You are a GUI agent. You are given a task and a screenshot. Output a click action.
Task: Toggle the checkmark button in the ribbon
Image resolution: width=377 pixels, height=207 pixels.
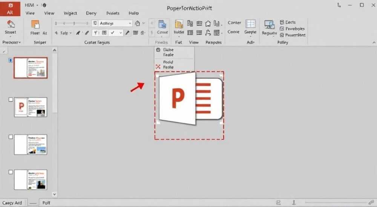coord(112,33)
